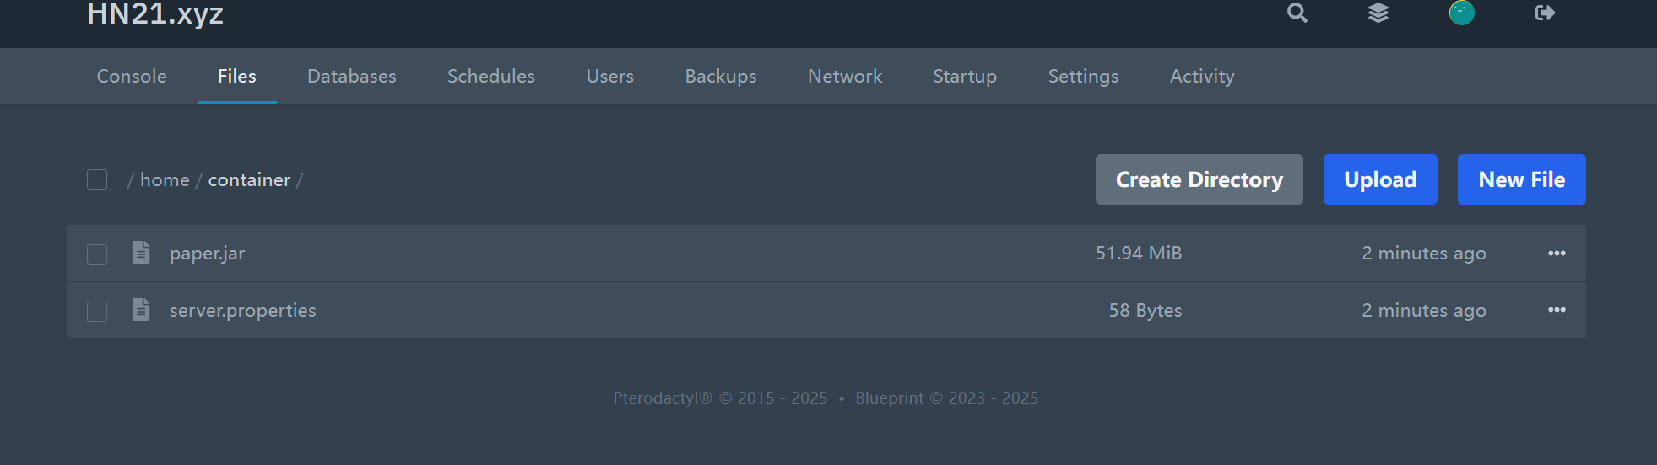Open the admin layers icon

[x=1378, y=13]
